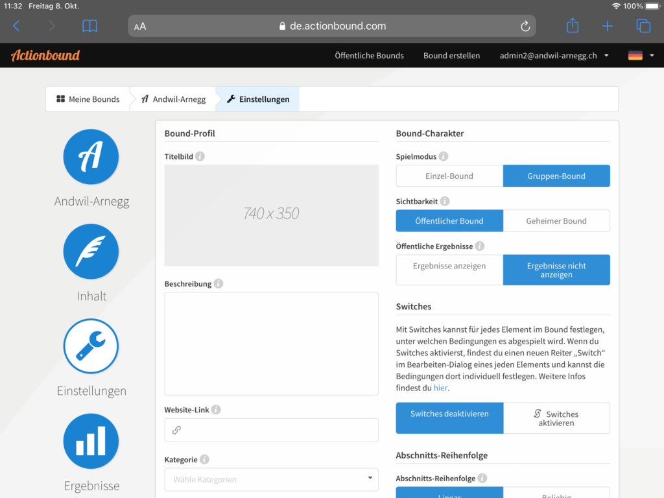
Task: Tap Safari share icon
Action: click(x=572, y=26)
